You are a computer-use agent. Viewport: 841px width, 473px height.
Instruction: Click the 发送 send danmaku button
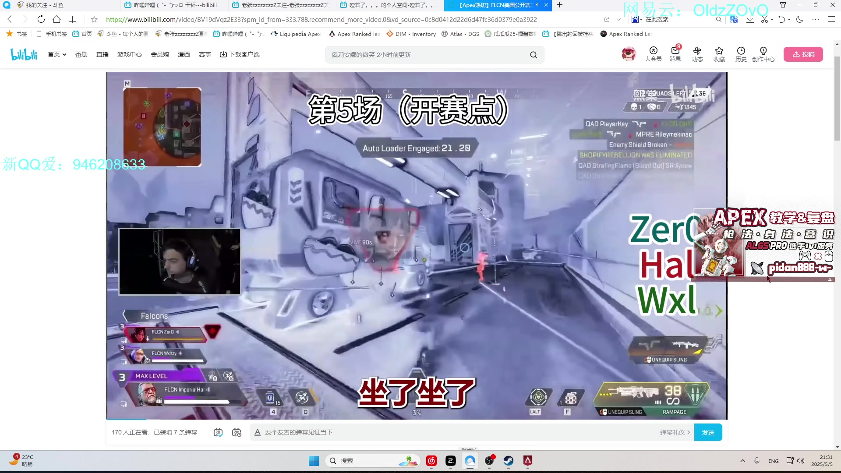pos(708,432)
